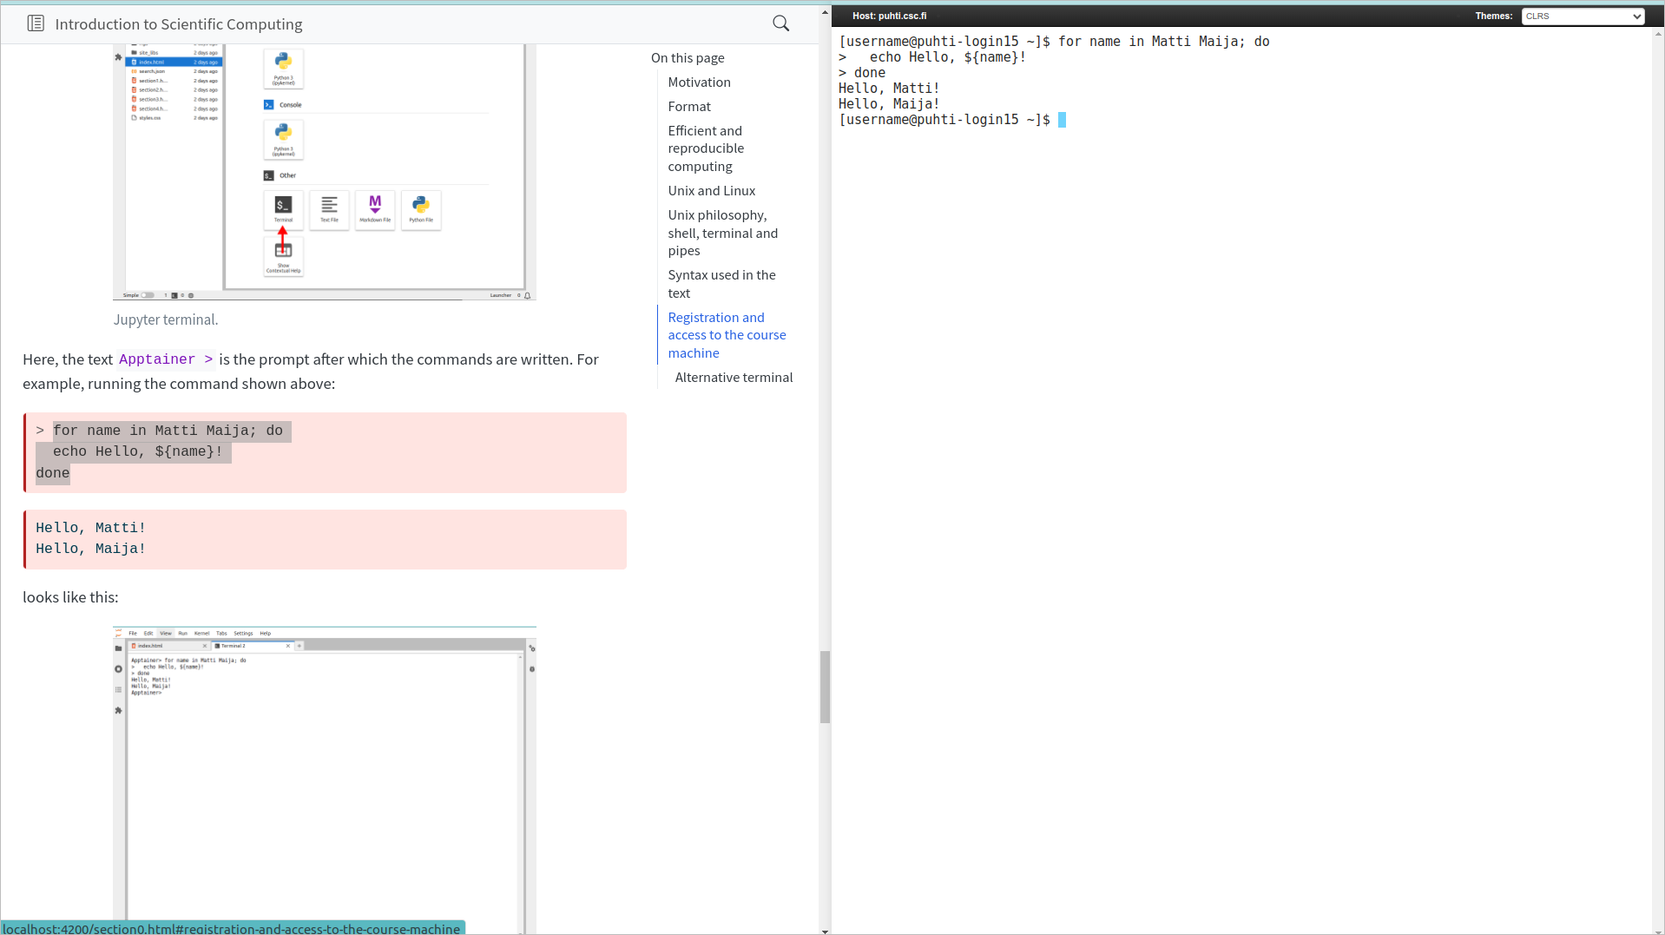Click the Introduction to Scientific Computing title
The width and height of the screenshot is (1665, 935).
[x=179, y=23]
